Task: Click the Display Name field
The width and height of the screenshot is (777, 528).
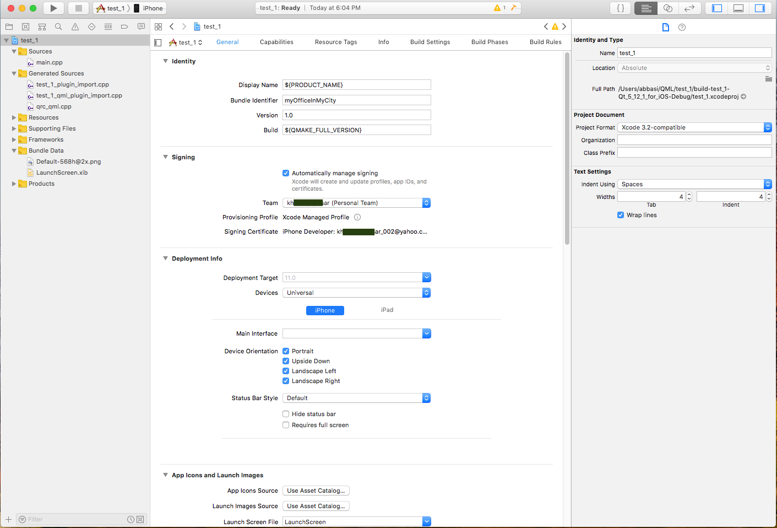Action: pos(357,85)
